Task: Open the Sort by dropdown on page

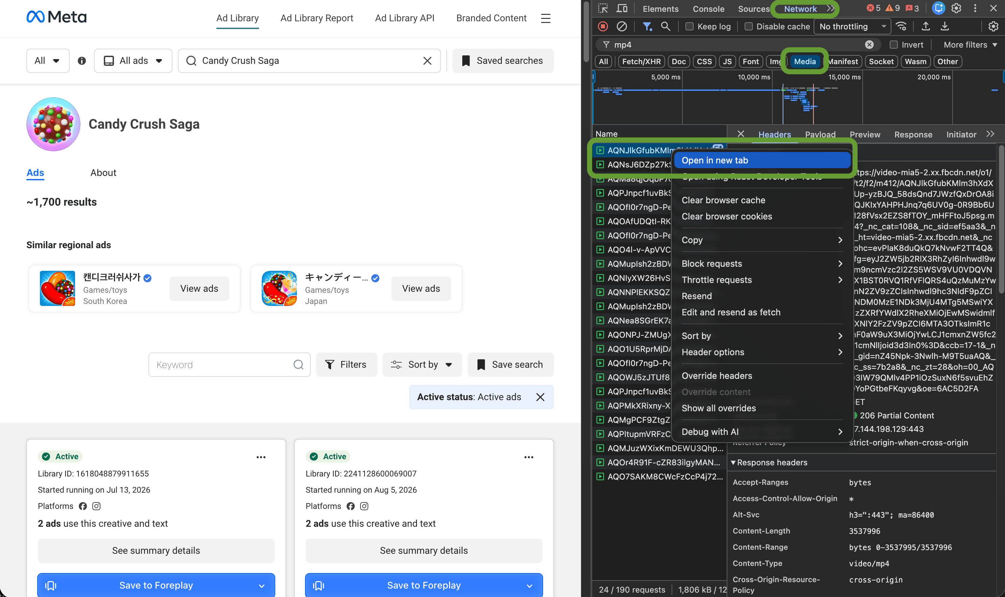Action: (422, 364)
